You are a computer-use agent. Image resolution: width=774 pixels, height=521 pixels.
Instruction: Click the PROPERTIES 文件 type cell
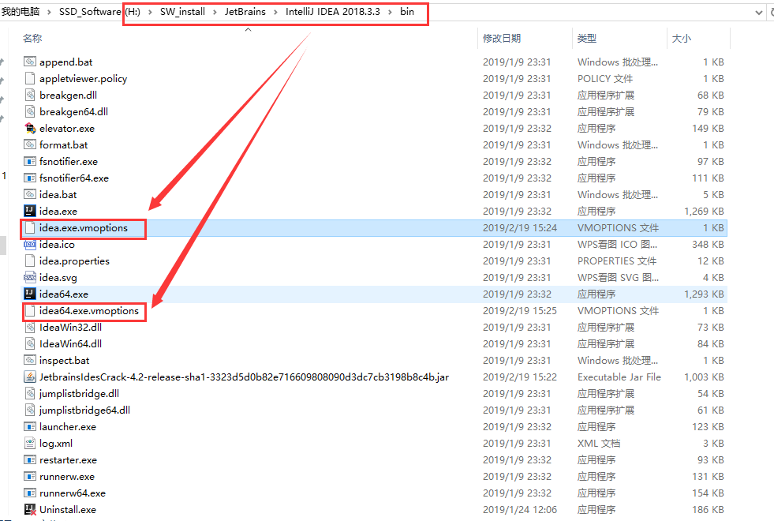[x=616, y=260]
